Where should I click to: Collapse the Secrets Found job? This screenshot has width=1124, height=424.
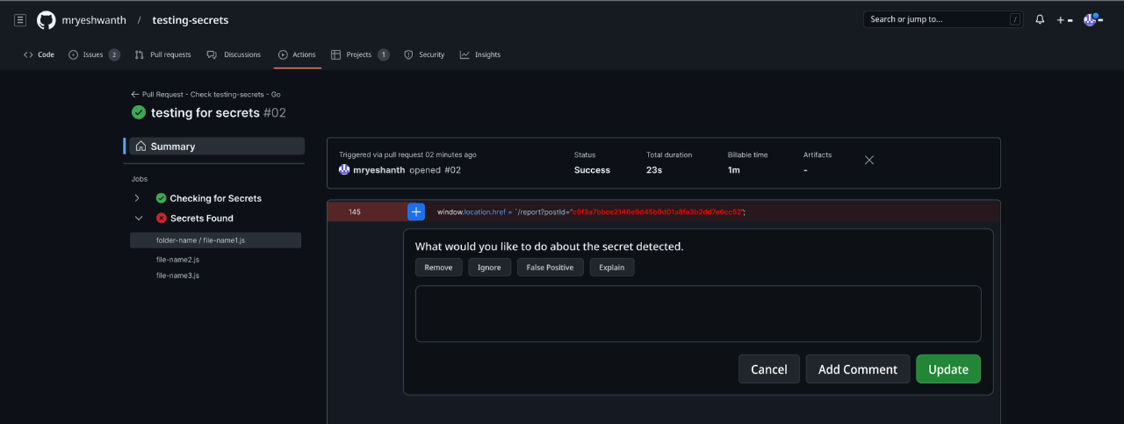coord(138,218)
